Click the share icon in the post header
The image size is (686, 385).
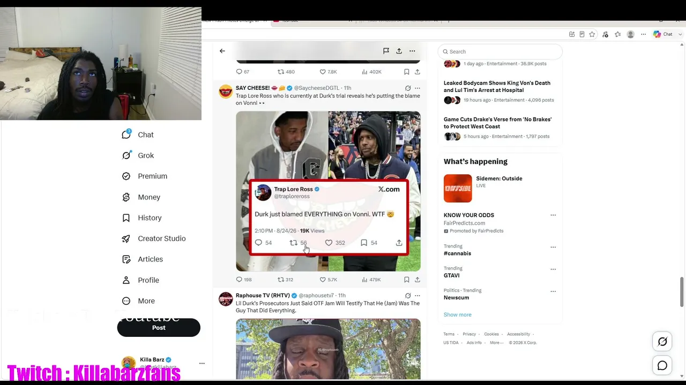[399, 51]
